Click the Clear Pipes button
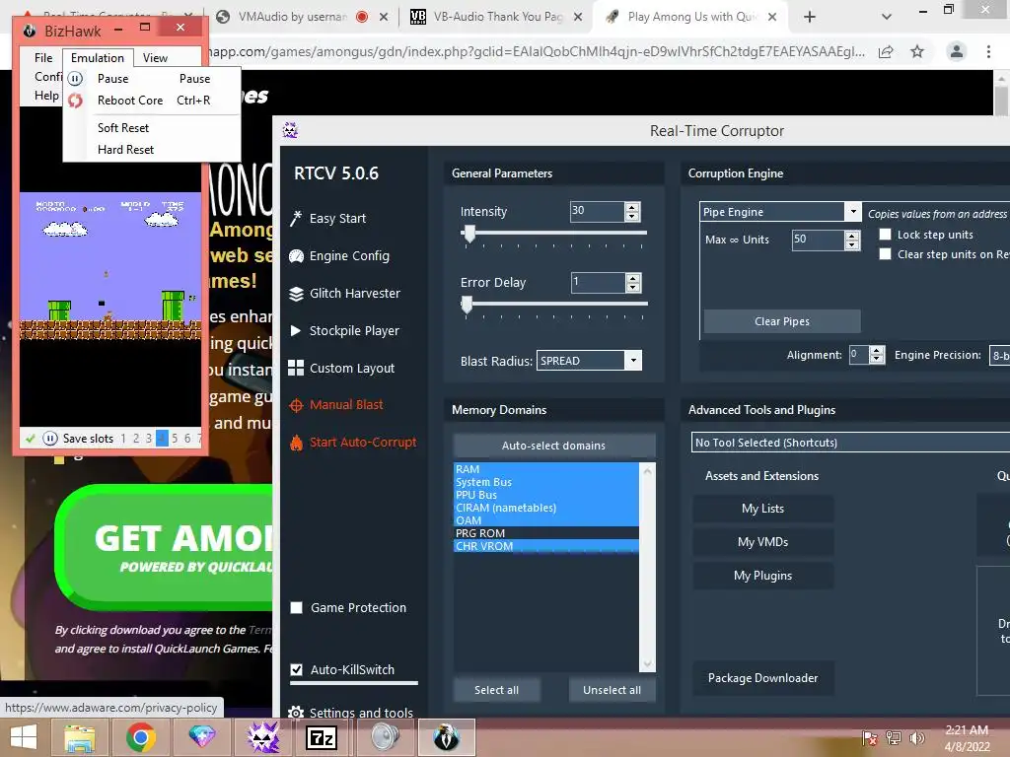The width and height of the screenshot is (1010, 757). point(782,321)
